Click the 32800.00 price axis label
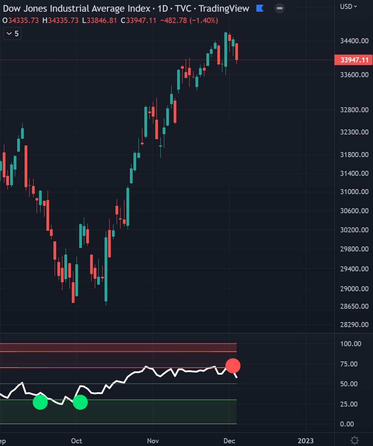373x446 pixels. (354, 110)
